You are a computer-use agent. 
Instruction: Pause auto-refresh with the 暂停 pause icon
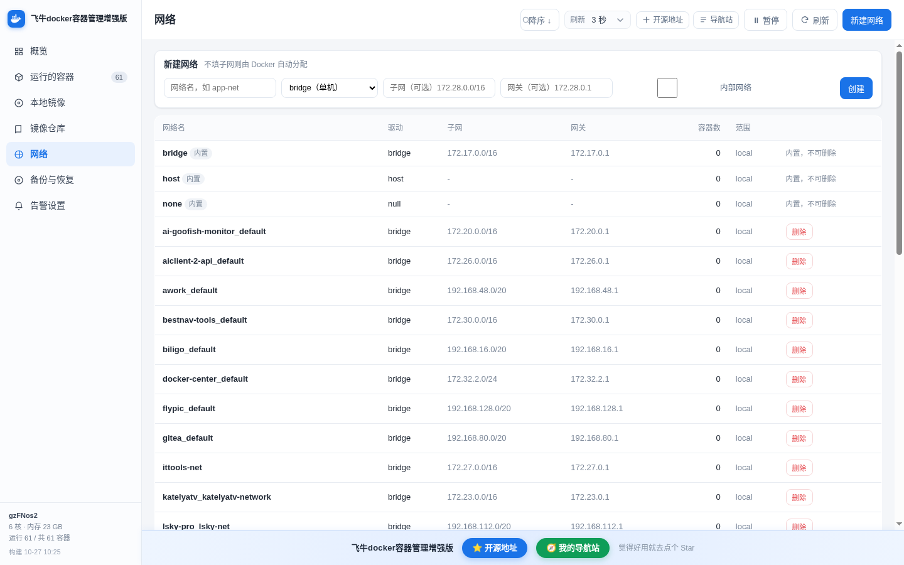click(x=756, y=21)
